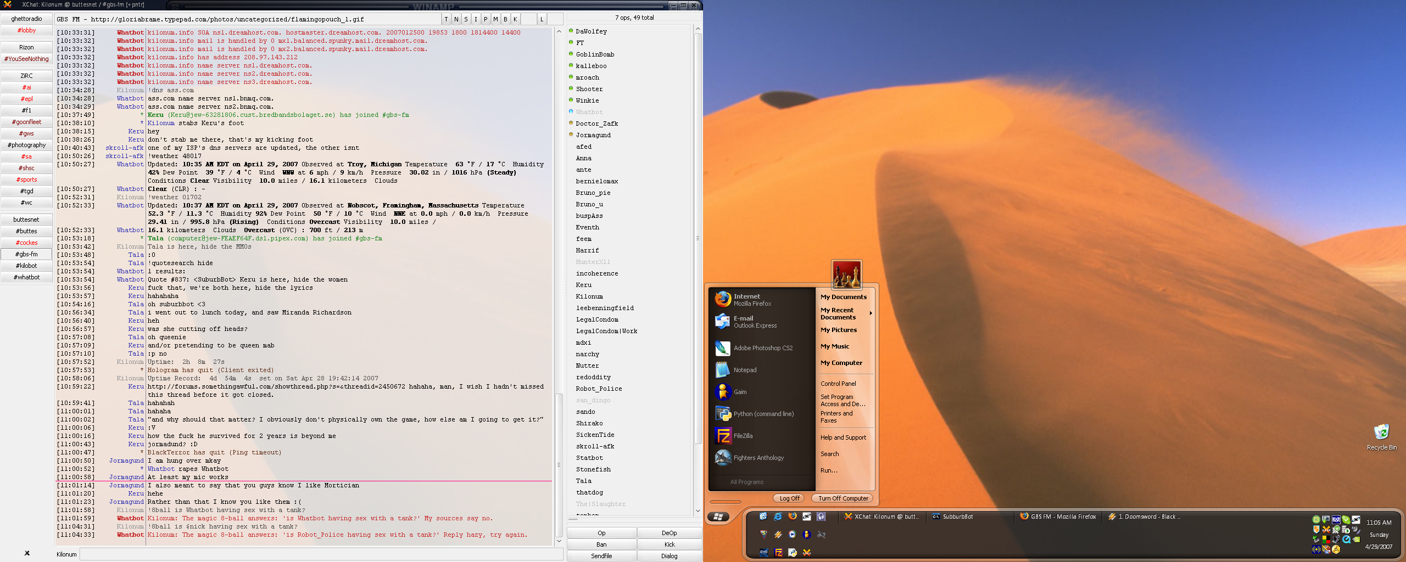Toggle moderated channel mode M
Image resolution: width=1406 pixels, height=562 pixels.
tap(495, 19)
